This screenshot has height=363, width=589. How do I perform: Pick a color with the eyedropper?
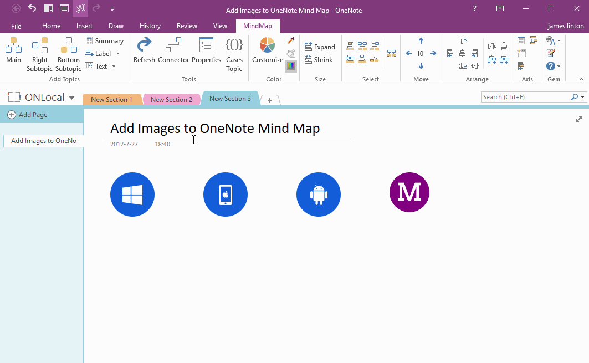coord(291,40)
